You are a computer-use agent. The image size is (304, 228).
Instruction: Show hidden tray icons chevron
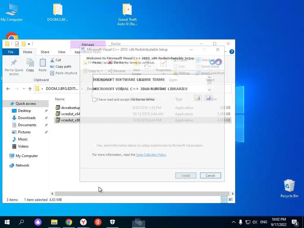point(234,222)
